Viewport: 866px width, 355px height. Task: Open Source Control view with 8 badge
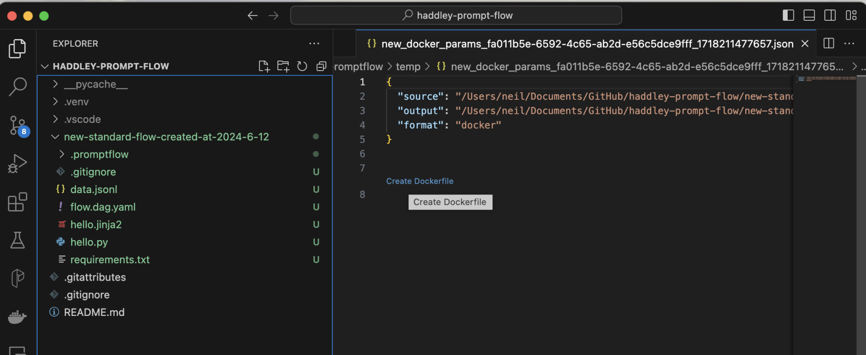pyautogui.click(x=18, y=126)
